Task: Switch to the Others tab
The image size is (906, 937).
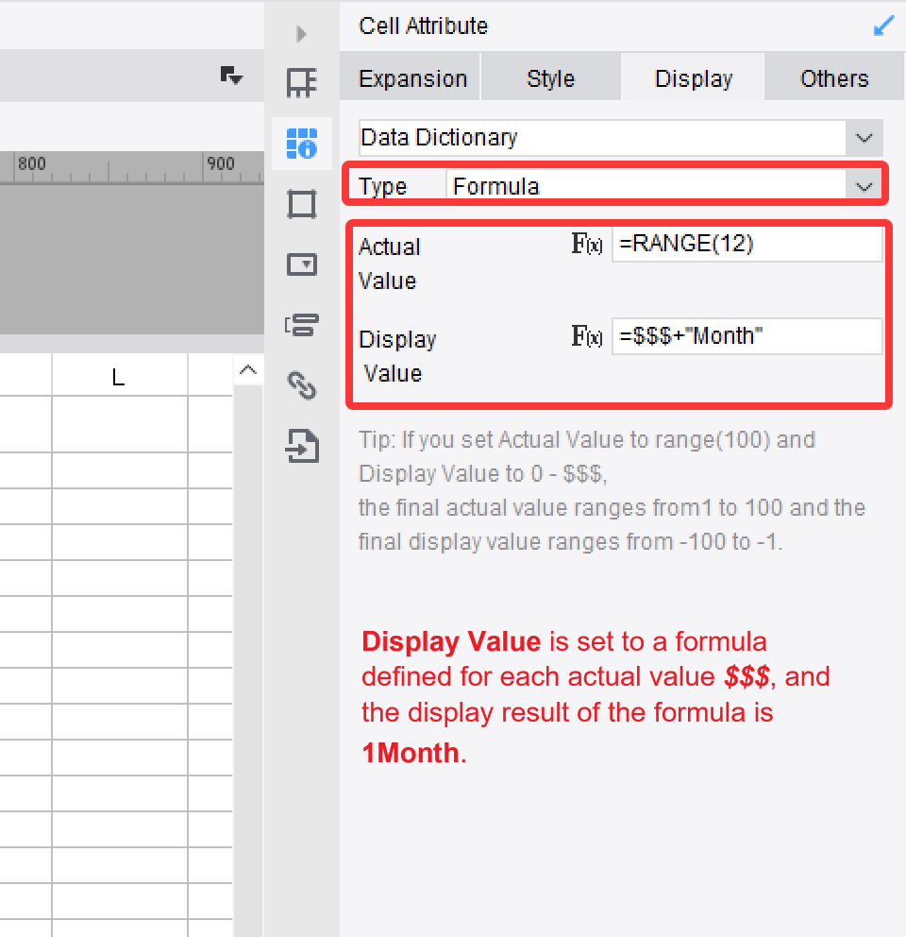Action: pos(834,77)
